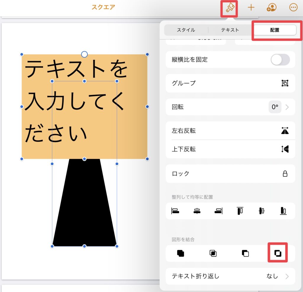Viewport: 303px width, 292px height.
Task: Align objects to horizontal center
Action: pos(197,211)
